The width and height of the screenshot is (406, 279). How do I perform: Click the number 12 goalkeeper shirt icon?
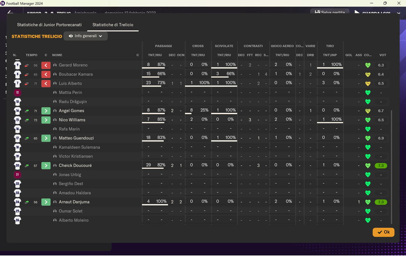point(17,92)
